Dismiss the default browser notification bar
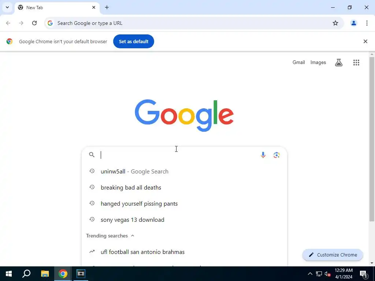This screenshot has height=281, width=375. point(365,41)
